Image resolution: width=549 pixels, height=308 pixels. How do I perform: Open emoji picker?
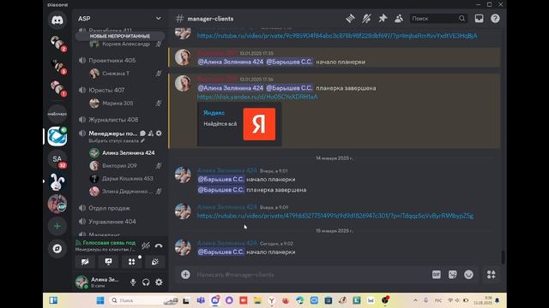pos(468,275)
